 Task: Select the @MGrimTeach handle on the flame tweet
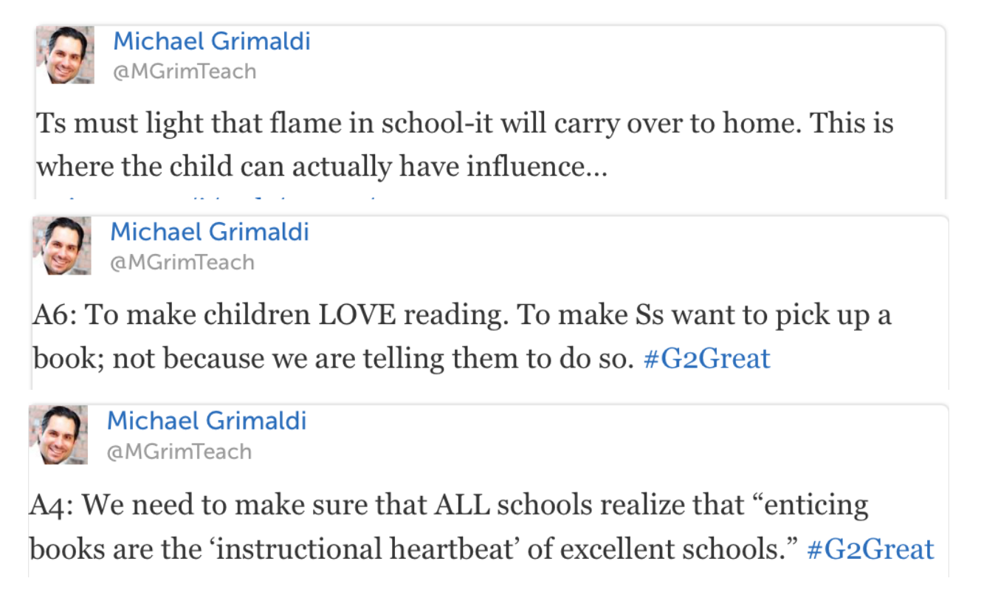coord(185,72)
